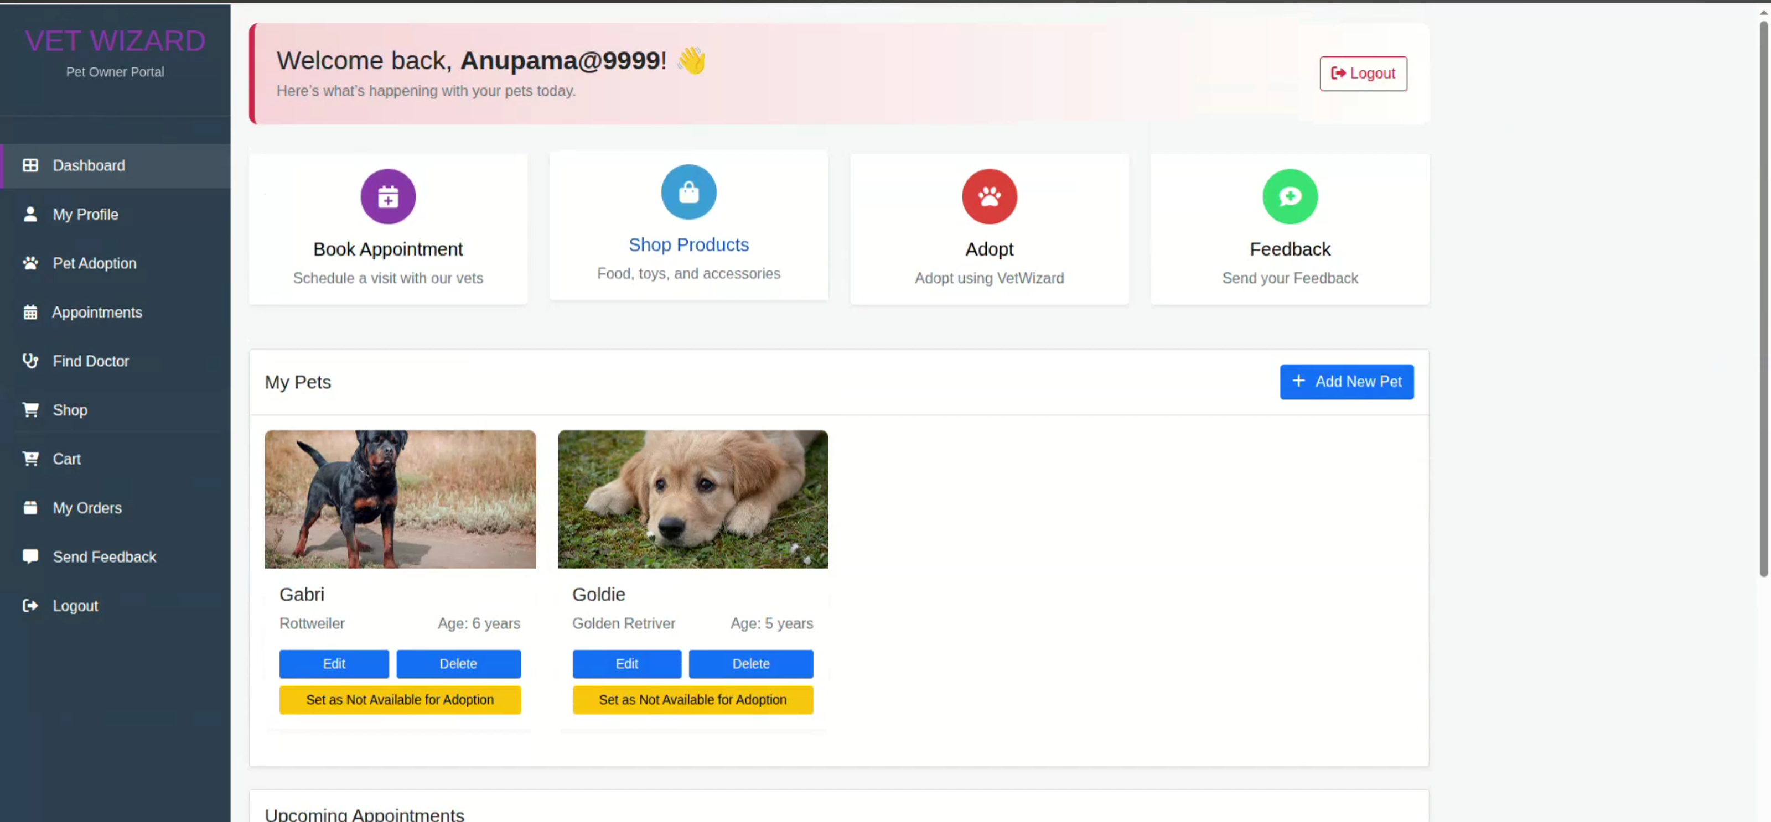Click the sidebar Logout arrow icon

(30, 606)
